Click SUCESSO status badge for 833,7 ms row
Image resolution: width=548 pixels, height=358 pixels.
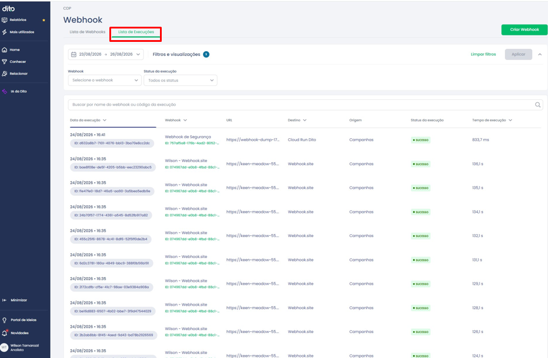pos(421,140)
